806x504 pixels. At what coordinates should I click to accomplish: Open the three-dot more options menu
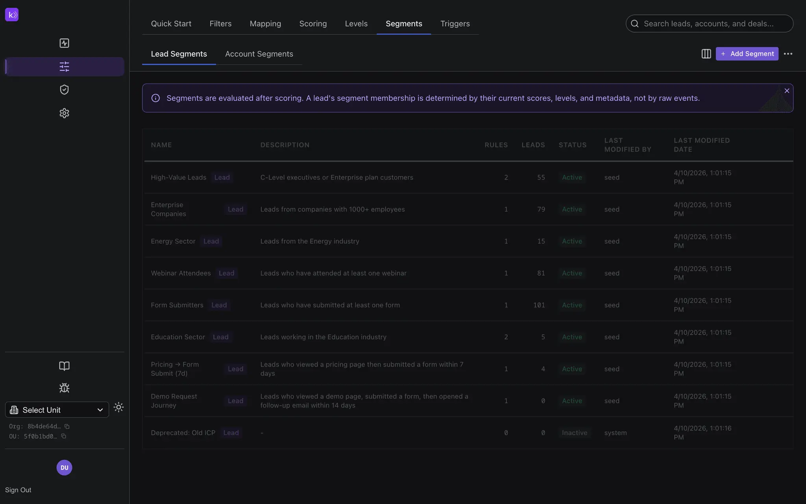coord(788,54)
